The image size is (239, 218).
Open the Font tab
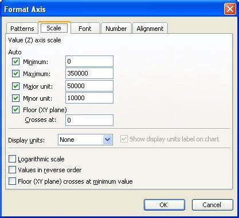(85, 29)
